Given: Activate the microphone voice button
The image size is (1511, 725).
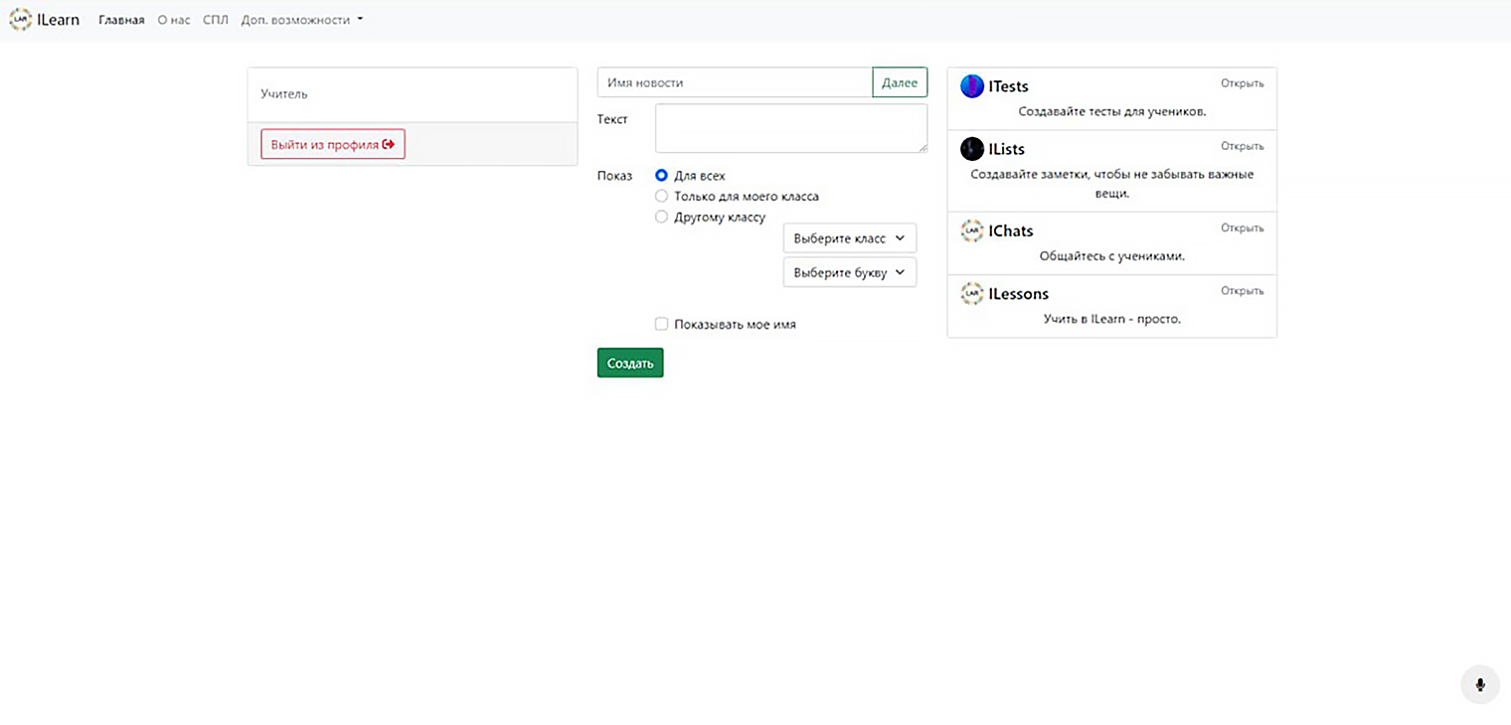Looking at the screenshot, I should click(1480, 685).
